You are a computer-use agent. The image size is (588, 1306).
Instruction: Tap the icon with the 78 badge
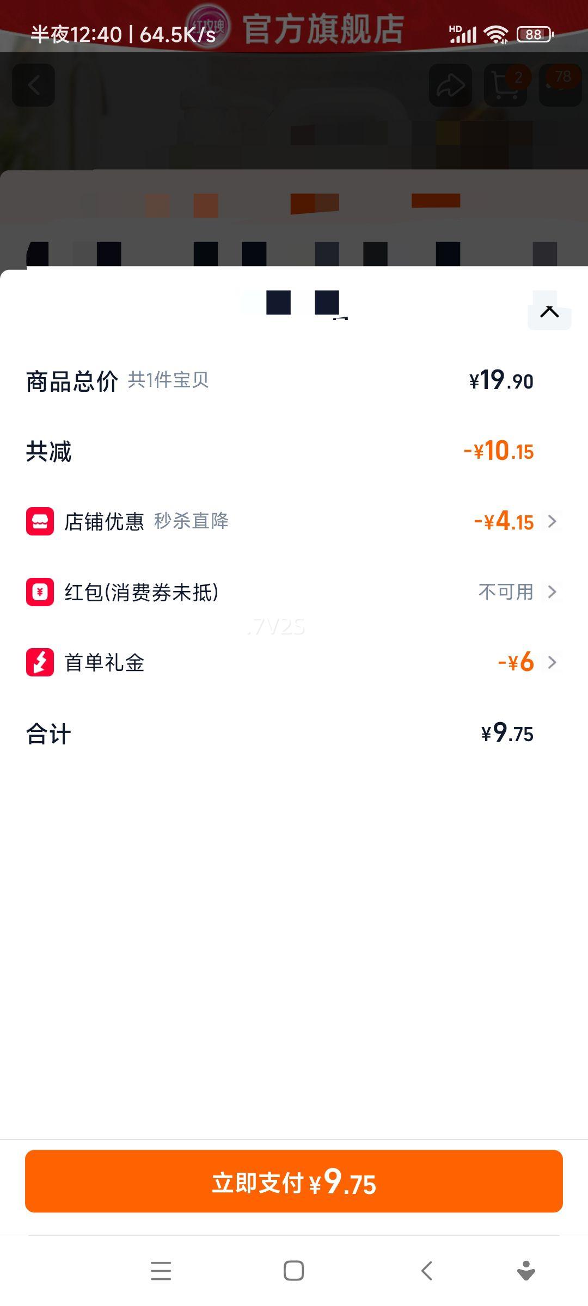pyautogui.click(x=560, y=85)
